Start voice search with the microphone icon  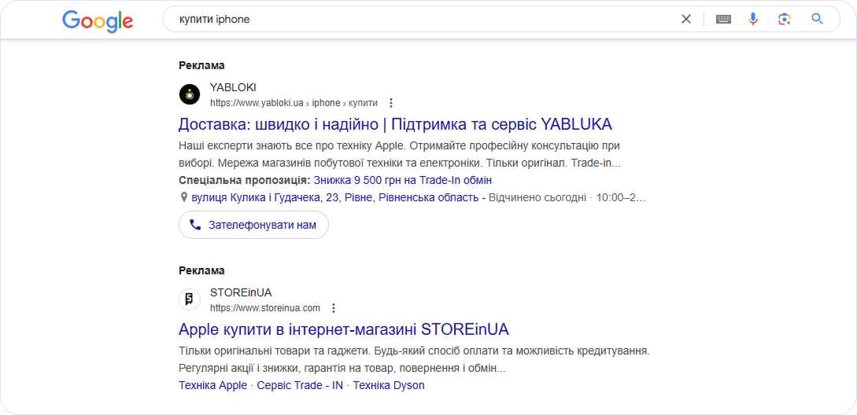tap(753, 19)
